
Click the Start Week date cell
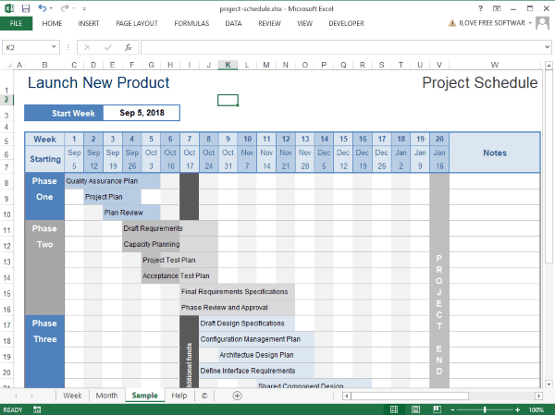pyautogui.click(x=141, y=113)
